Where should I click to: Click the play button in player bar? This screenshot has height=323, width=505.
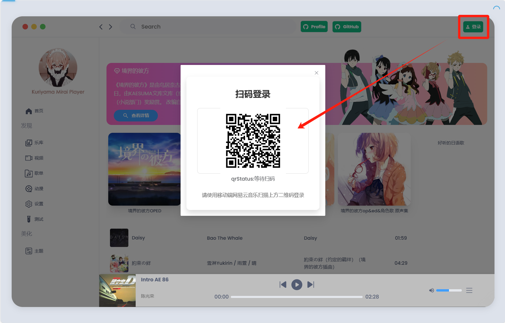[x=297, y=285]
